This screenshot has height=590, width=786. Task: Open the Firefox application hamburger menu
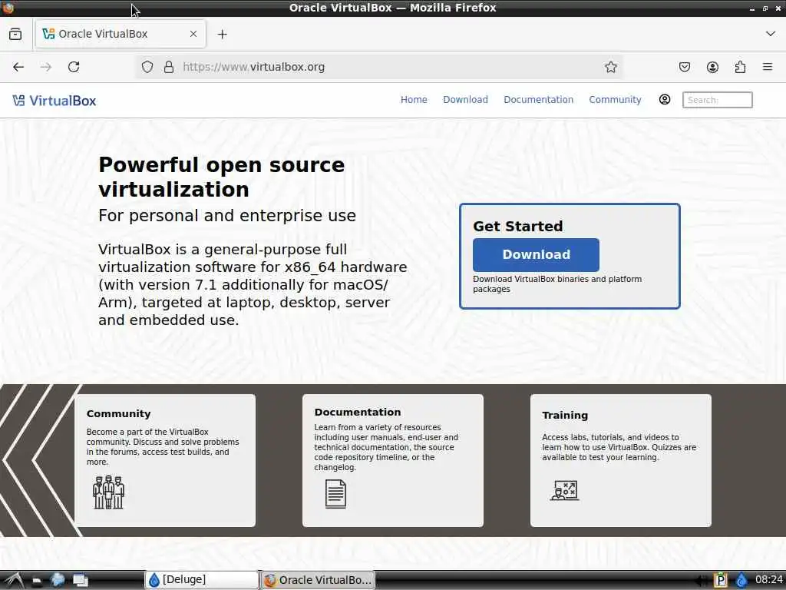[x=768, y=67]
